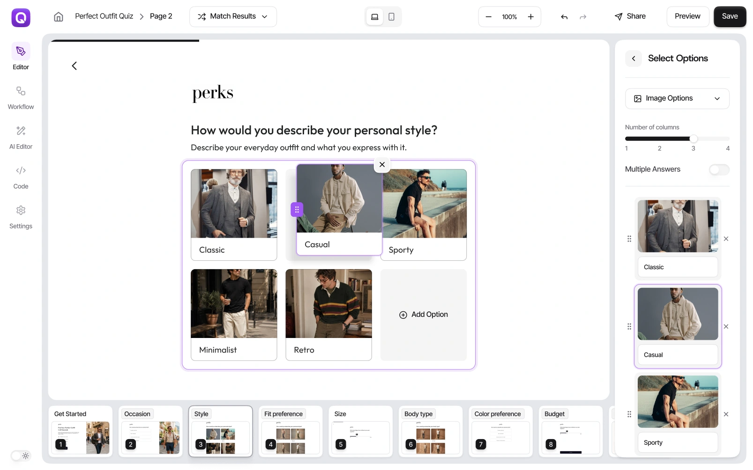Viewport: 753px width, 470px height.
Task: Go back from Select Options panel
Action: coord(634,59)
